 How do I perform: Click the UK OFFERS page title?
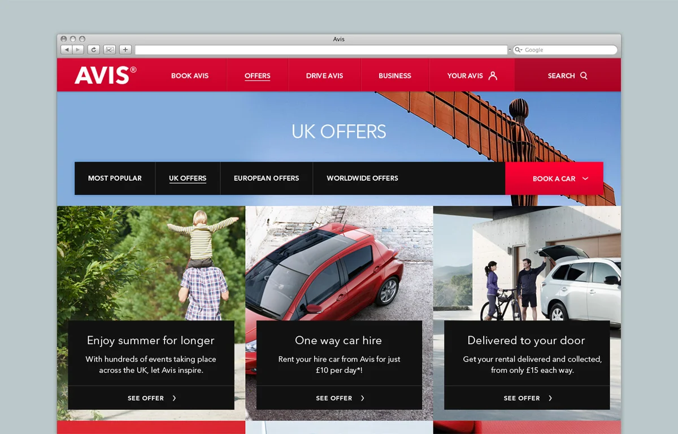(x=339, y=132)
